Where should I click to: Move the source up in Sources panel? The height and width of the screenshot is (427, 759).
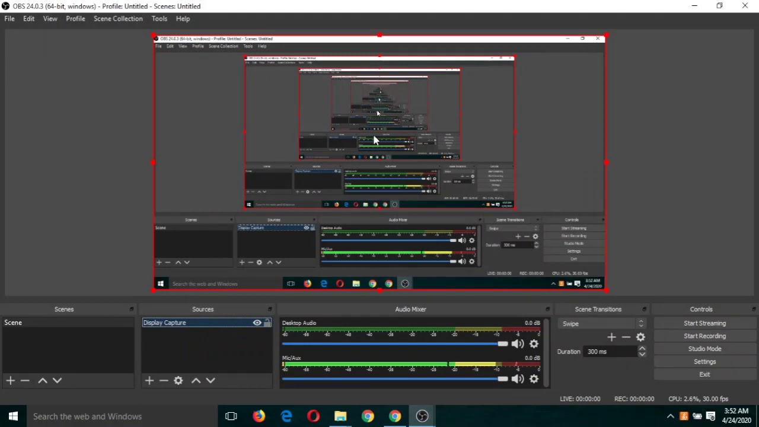196,380
